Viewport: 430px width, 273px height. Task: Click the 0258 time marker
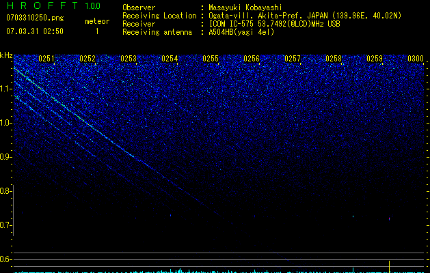(334, 59)
